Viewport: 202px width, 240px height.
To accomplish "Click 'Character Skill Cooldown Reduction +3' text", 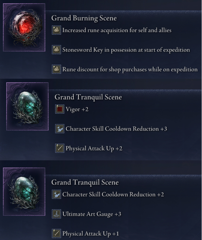I will [116, 129].
